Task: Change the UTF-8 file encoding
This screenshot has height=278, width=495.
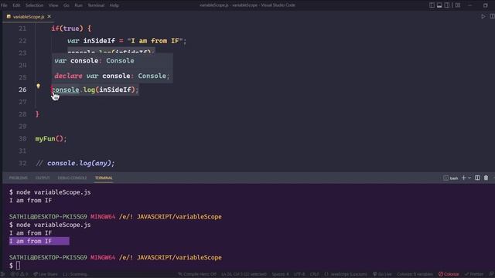Action: click(x=299, y=275)
